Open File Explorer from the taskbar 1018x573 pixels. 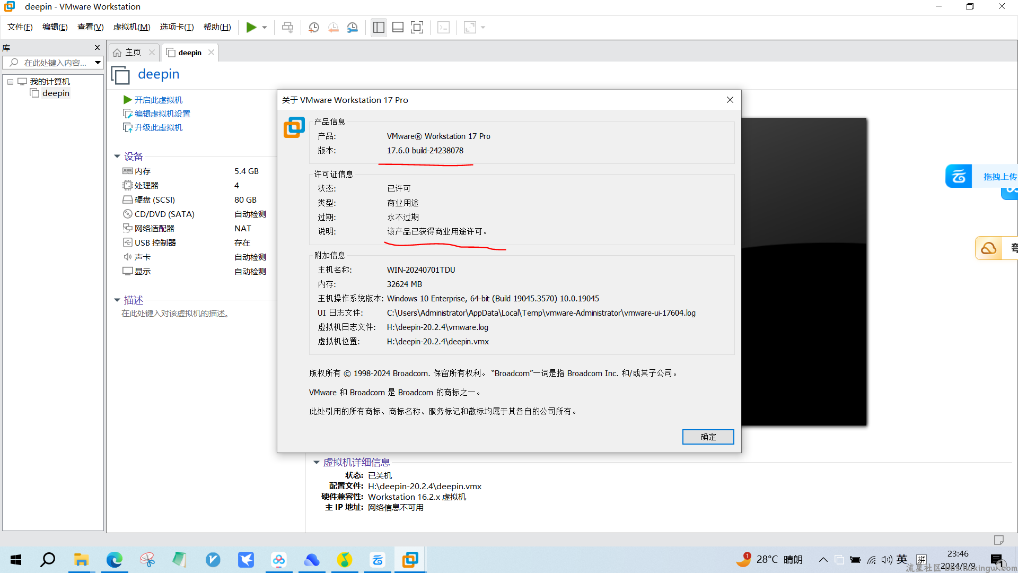pos(81,560)
